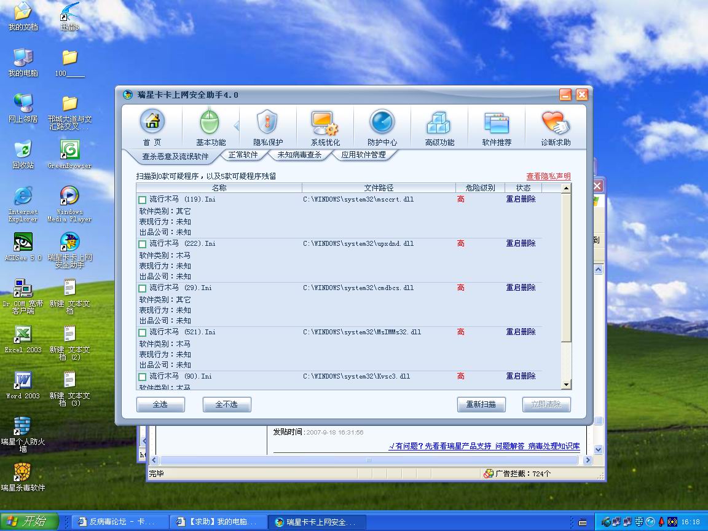Launch Internet Explorer desktop icon
This screenshot has height=531, width=708.
point(23,204)
